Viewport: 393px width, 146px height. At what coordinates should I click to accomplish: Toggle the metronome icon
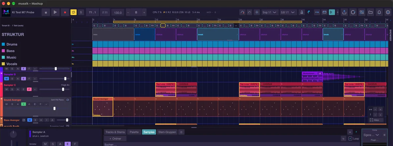(301, 12)
